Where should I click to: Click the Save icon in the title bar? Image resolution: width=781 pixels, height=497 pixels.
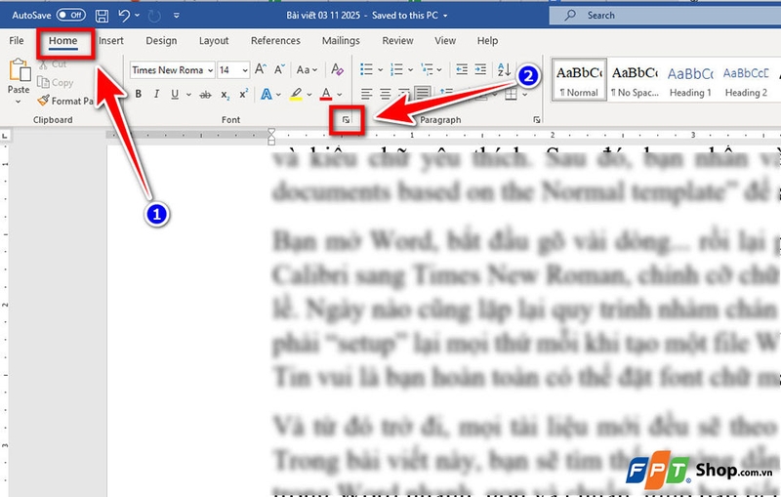point(102,16)
